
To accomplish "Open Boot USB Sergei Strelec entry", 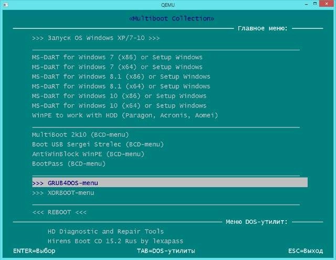I will pyautogui.click(x=98, y=144).
